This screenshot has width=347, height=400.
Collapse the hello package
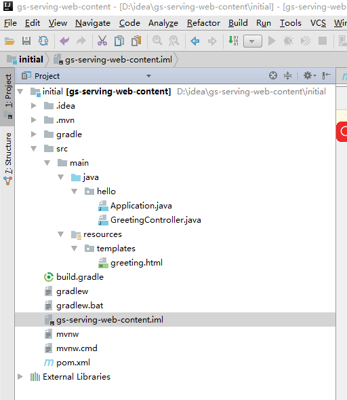click(x=74, y=192)
